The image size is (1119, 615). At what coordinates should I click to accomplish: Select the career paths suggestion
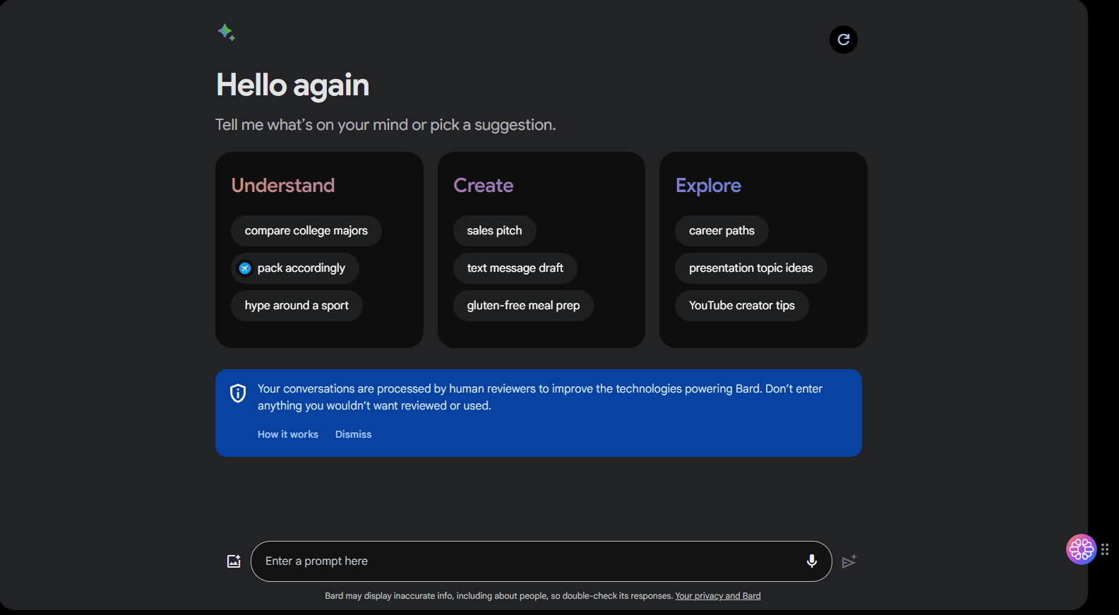click(722, 231)
